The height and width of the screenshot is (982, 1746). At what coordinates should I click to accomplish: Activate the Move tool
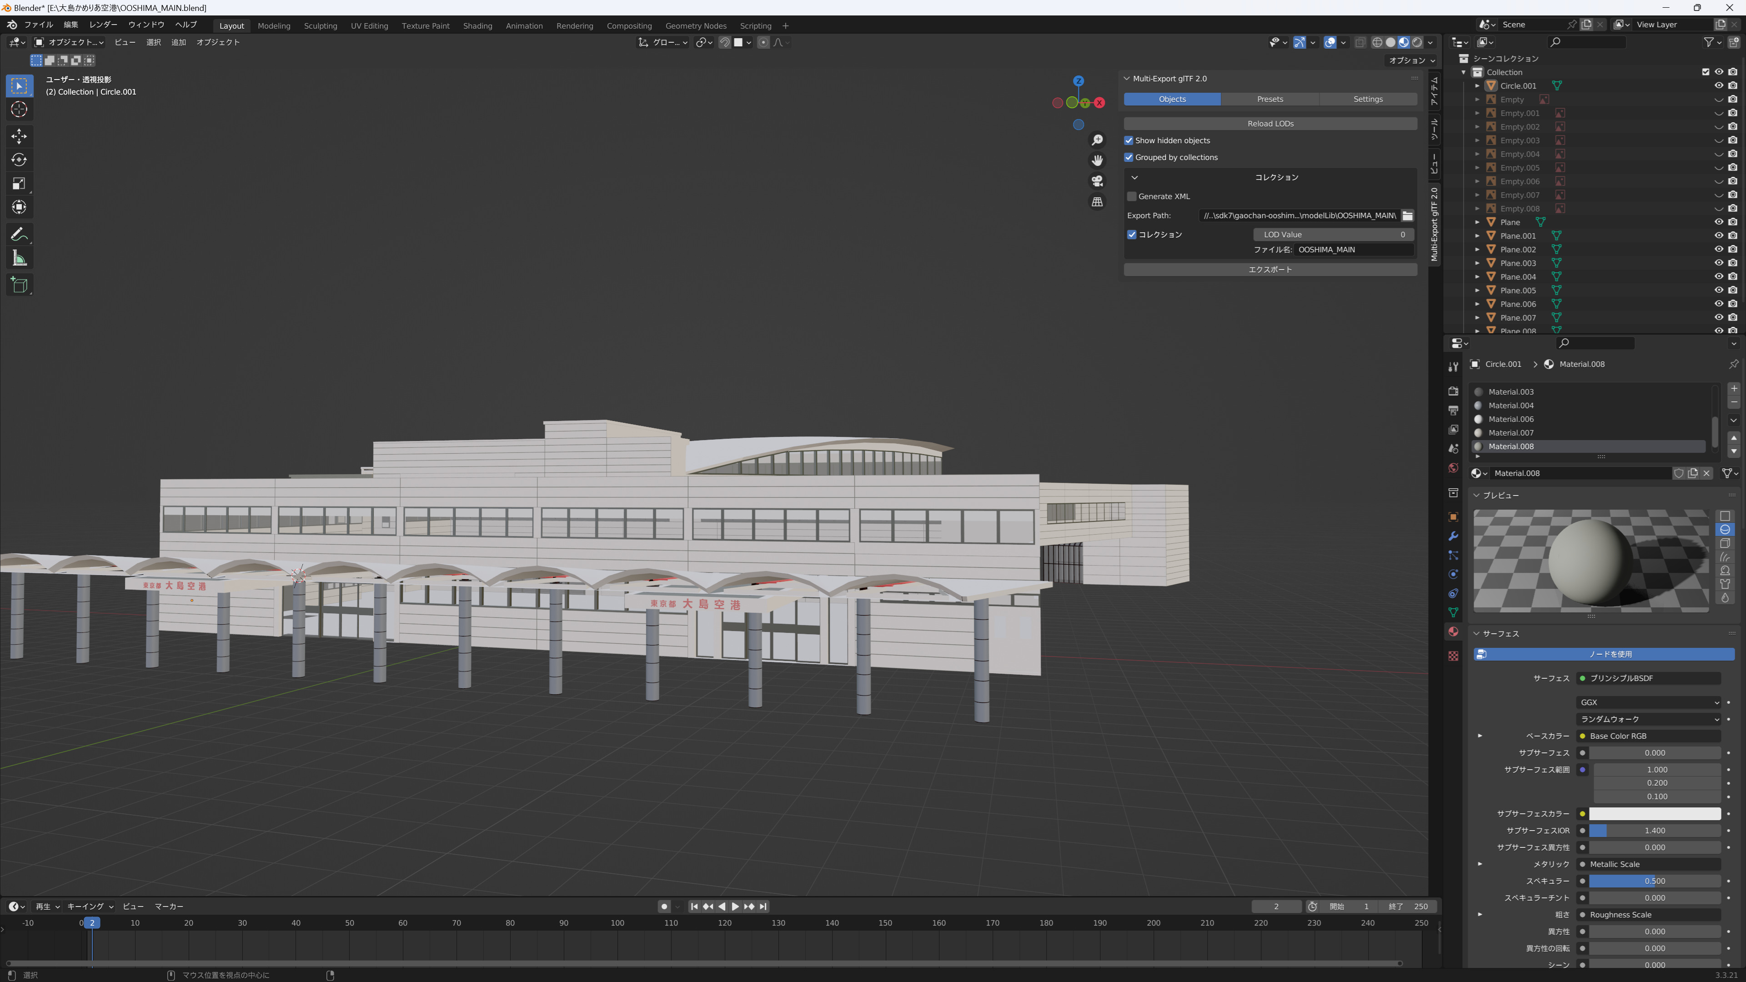tap(19, 136)
